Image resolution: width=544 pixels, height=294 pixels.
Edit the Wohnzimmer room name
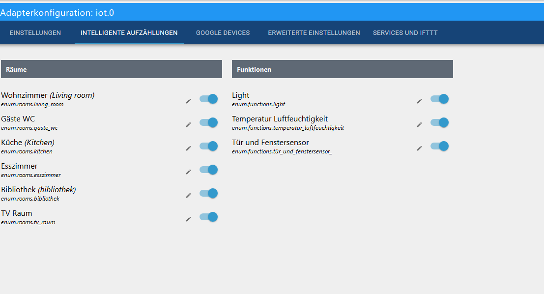pyautogui.click(x=188, y=101)
